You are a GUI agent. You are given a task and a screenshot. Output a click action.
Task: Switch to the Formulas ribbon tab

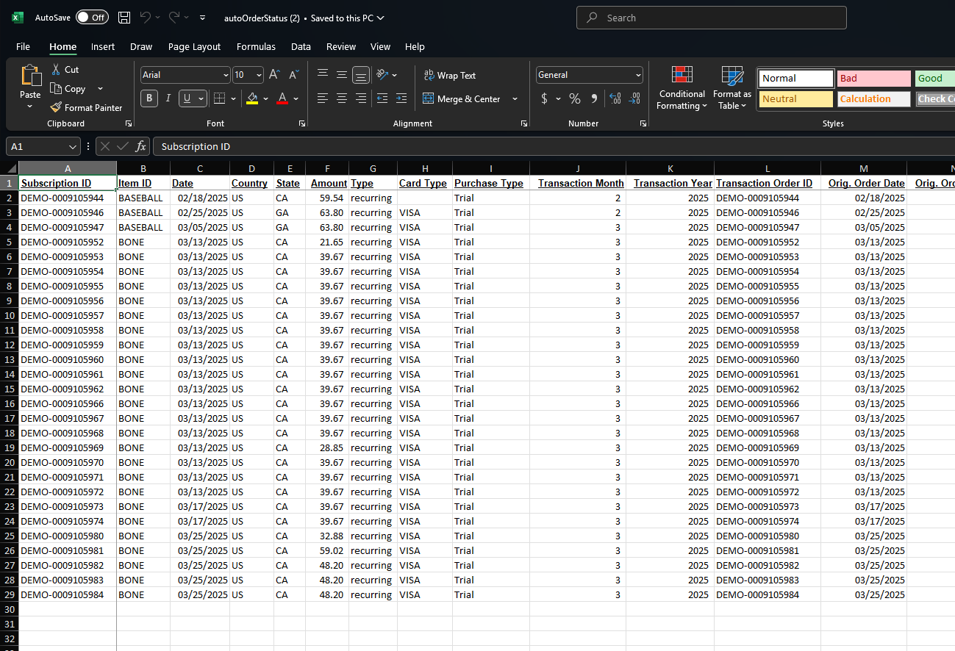(256, 46)
